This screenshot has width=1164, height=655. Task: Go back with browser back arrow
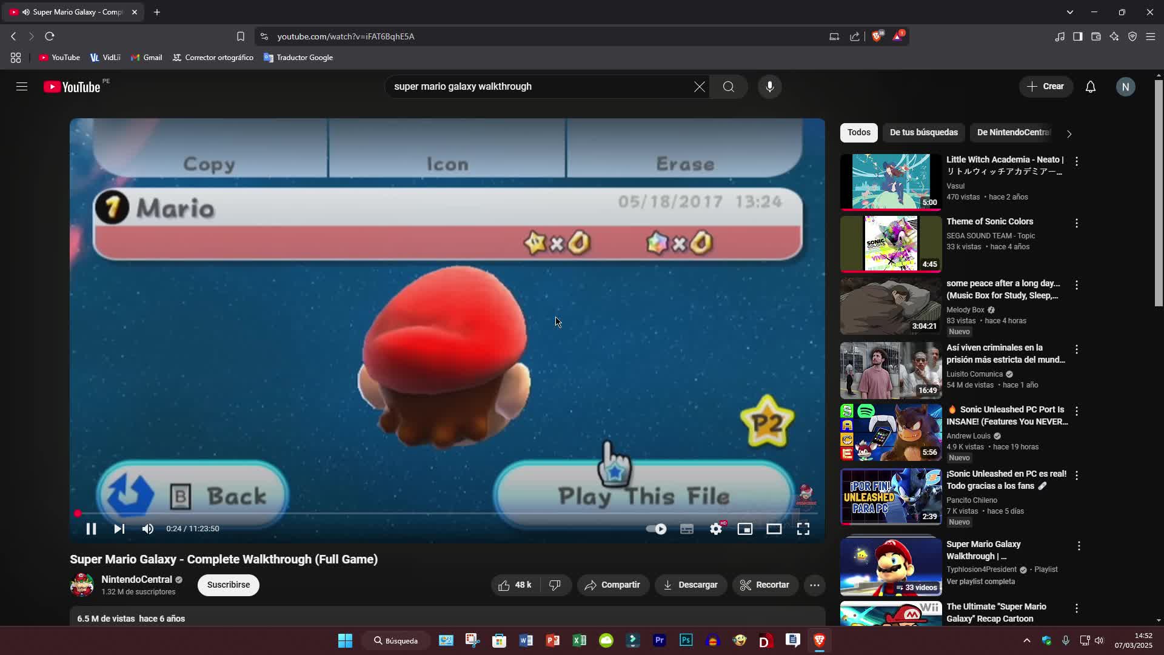[13, 36]
